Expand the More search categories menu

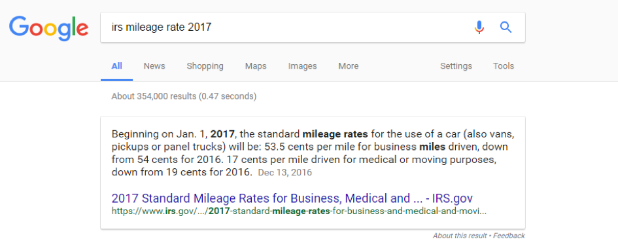click(349, 66)
